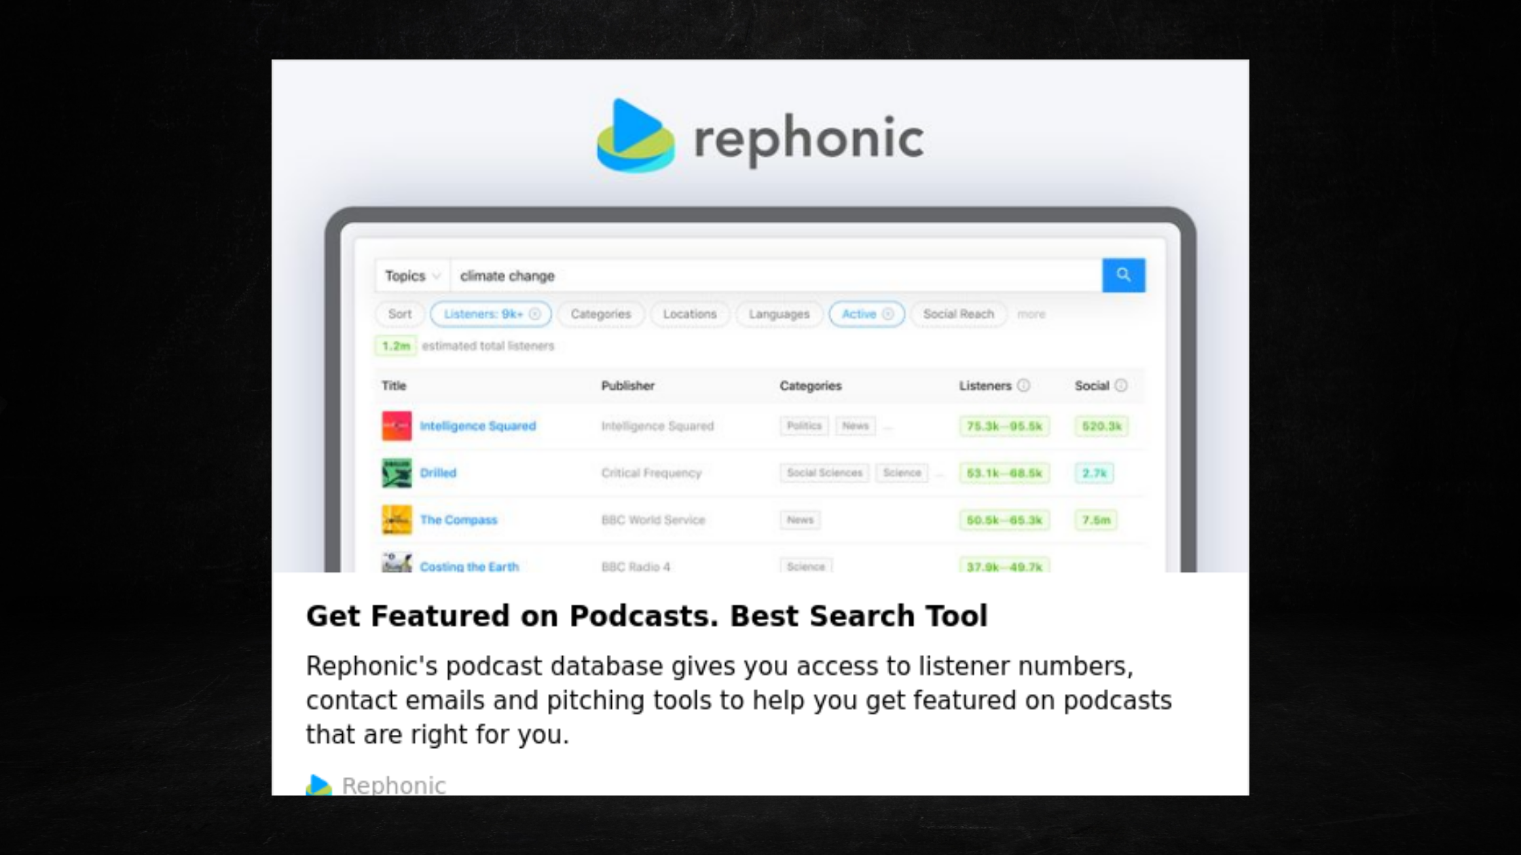Click the Intelligence Squared title link
1521x855 pixels.
click(x=477, y=426)
